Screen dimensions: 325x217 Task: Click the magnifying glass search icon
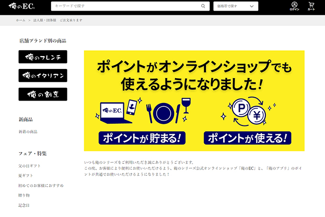203,6
